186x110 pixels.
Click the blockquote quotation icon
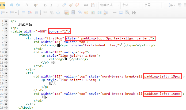click(86, 5)
